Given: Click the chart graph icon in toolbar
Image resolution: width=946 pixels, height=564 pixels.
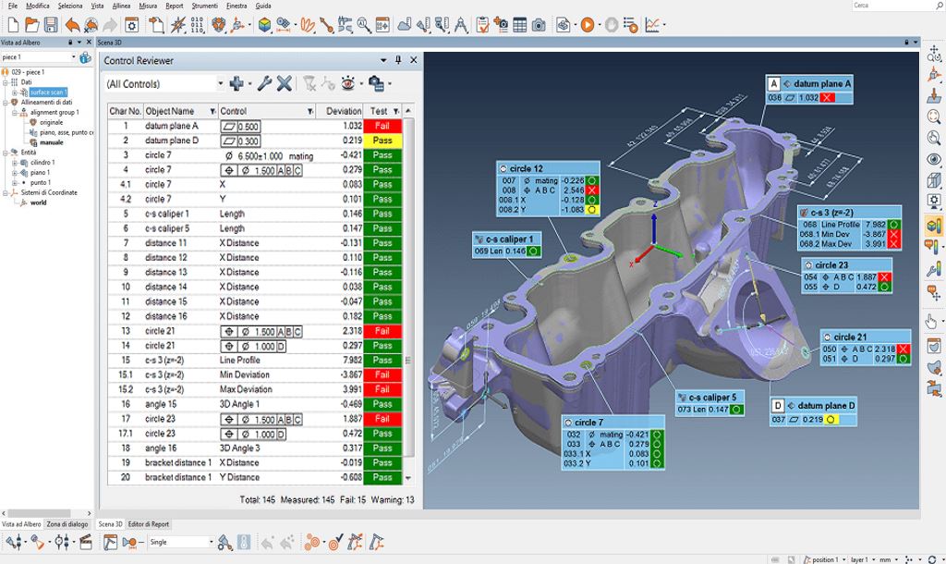Looking at the screenshot, I should click(x=654, y=25).
